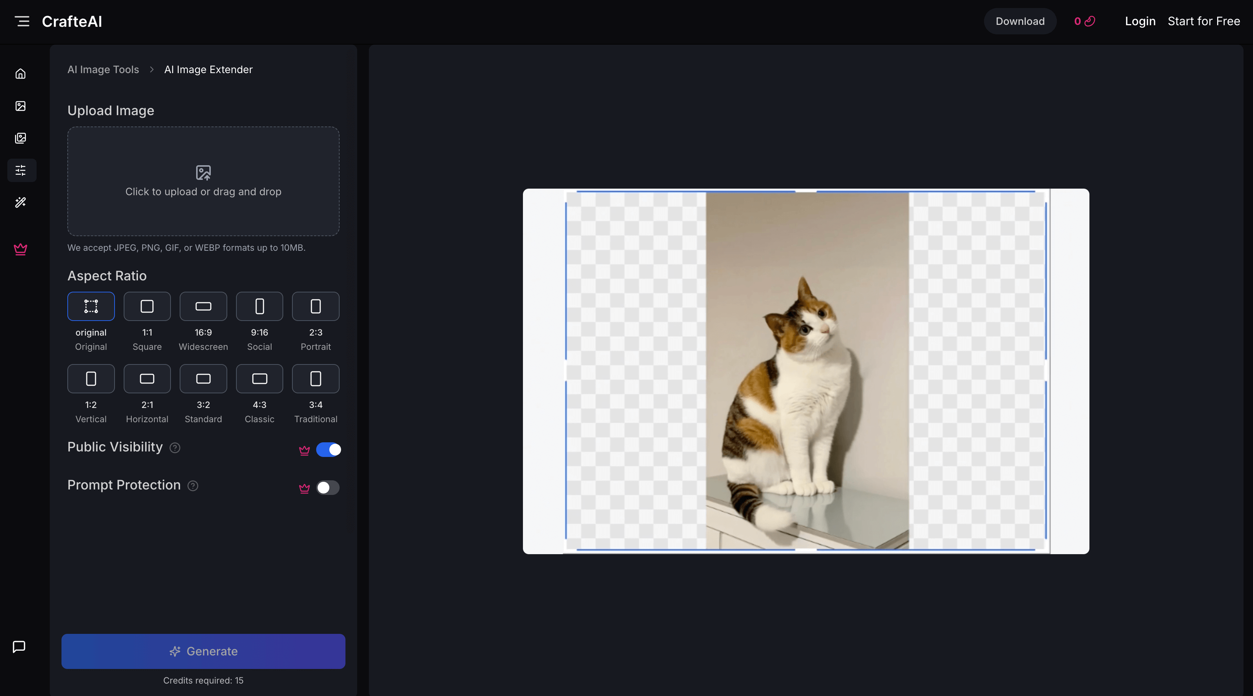Click the Start for Free link
The image size is (1253, 696).
point(1204,21)
